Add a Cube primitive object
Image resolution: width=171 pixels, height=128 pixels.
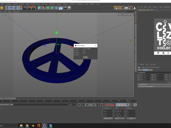pos(39,8)
